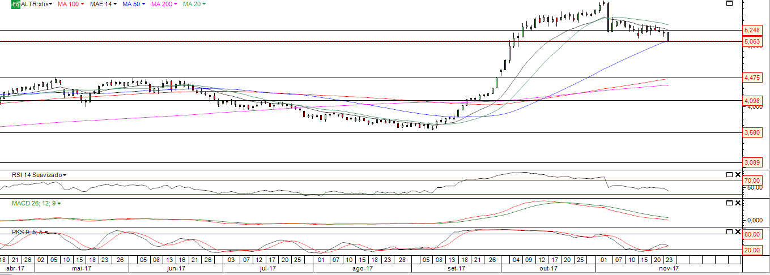The width and height of the screenshot is (770, 275).
Task: Maximize the PKS indicator panel
Action: [729, 231]
